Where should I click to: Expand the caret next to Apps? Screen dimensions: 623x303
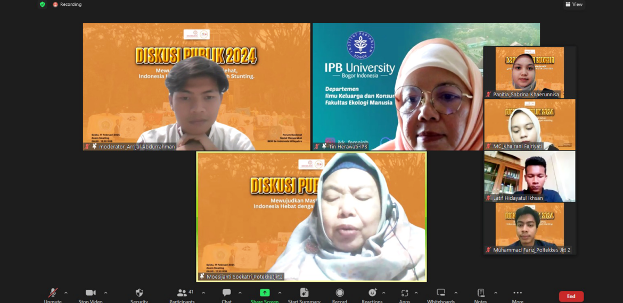pos(416,293)
